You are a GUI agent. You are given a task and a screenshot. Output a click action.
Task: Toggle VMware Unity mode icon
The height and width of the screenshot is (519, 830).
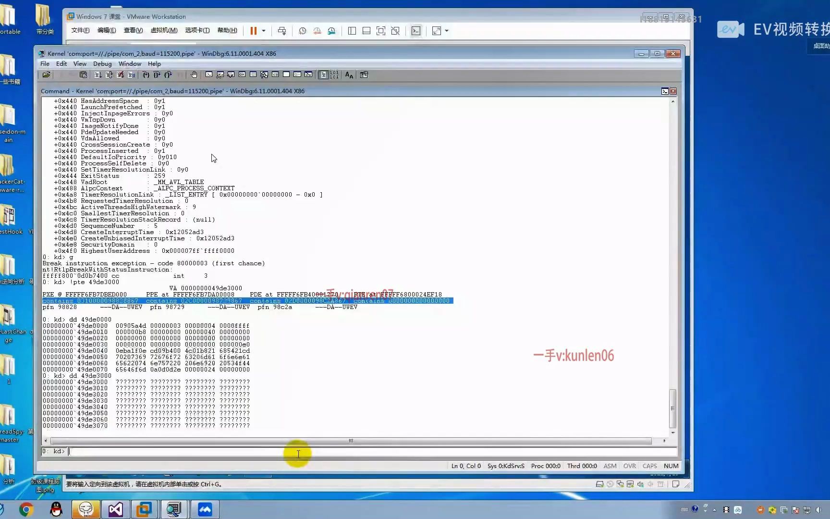coord(395,31)
